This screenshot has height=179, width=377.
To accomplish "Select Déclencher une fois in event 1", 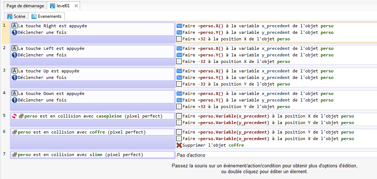I will (x=42, y=32).
